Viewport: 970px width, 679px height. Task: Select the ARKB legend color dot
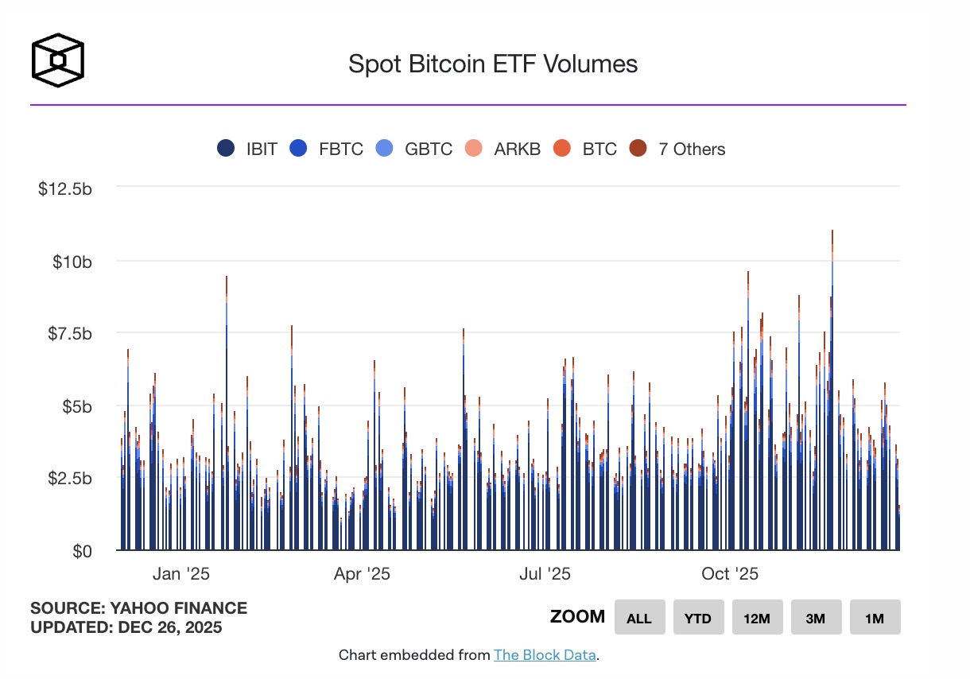pos(473,149)
